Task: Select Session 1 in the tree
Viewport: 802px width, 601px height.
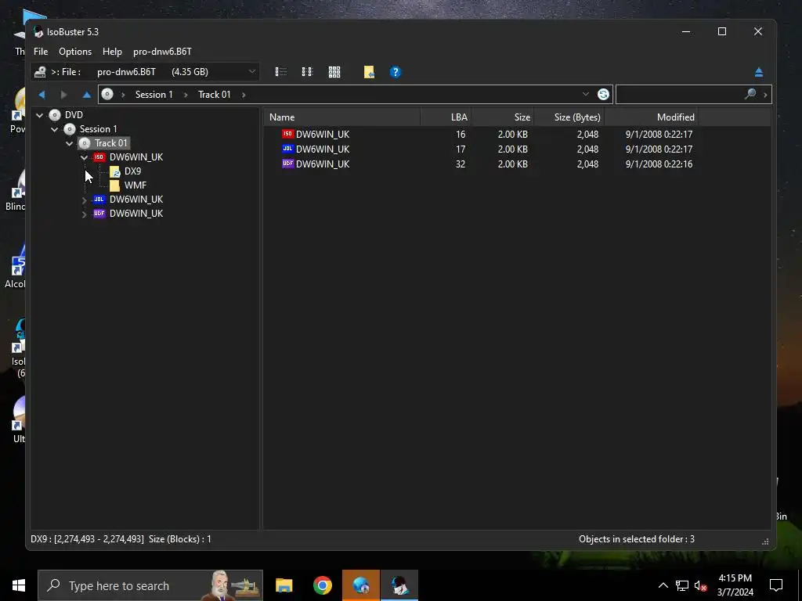Action: coord(98,129)
